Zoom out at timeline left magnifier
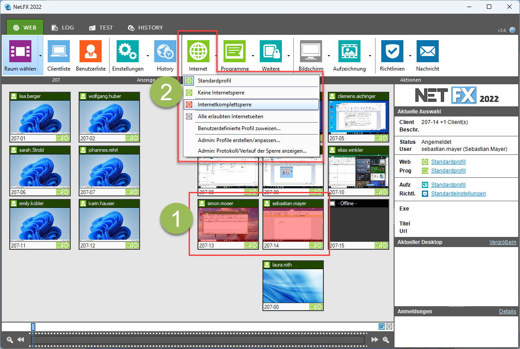The width and height of the screenshot is (520, 349). (10, 340)
